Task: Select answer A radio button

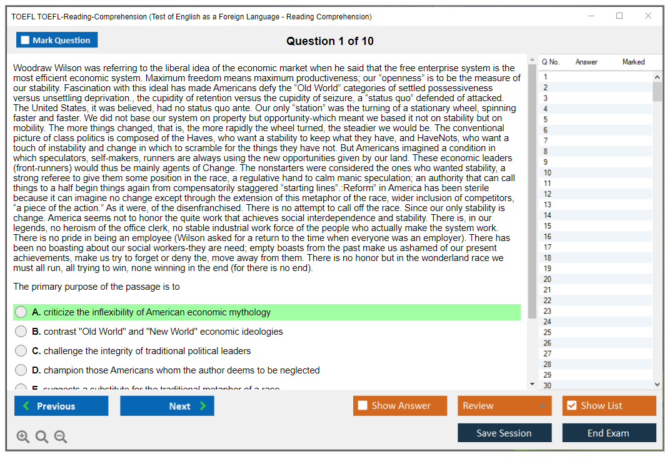Action: point(21,312)
